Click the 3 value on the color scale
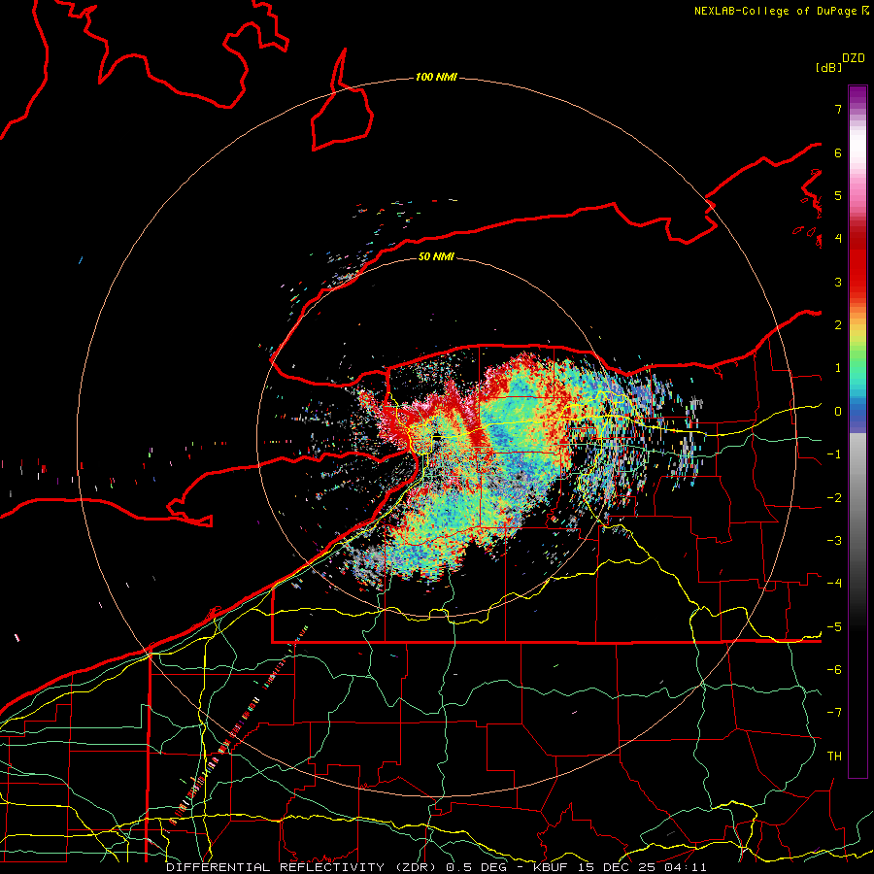 [x=838, y=282]
